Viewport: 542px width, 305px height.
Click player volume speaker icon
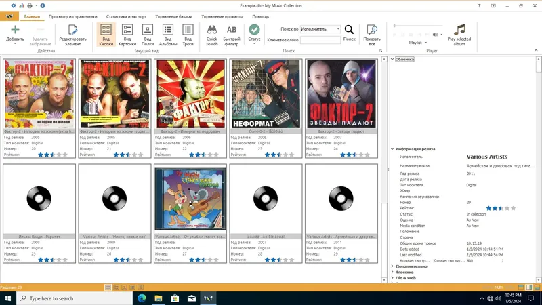tap(435, 35)
